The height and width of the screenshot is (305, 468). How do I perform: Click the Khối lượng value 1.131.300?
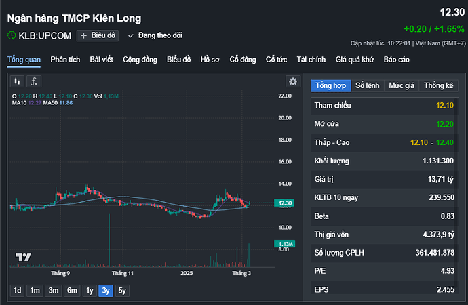click(x=438, y=161)
